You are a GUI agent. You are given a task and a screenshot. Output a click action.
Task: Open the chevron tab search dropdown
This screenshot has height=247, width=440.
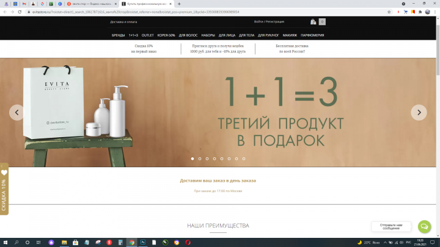[x=403, y=4]
